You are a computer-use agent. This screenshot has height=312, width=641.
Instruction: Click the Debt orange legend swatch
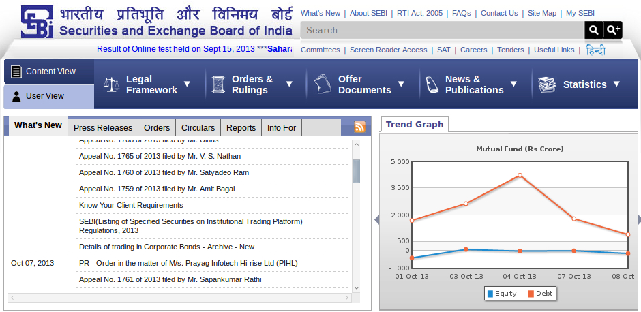[x=531, y=293]
